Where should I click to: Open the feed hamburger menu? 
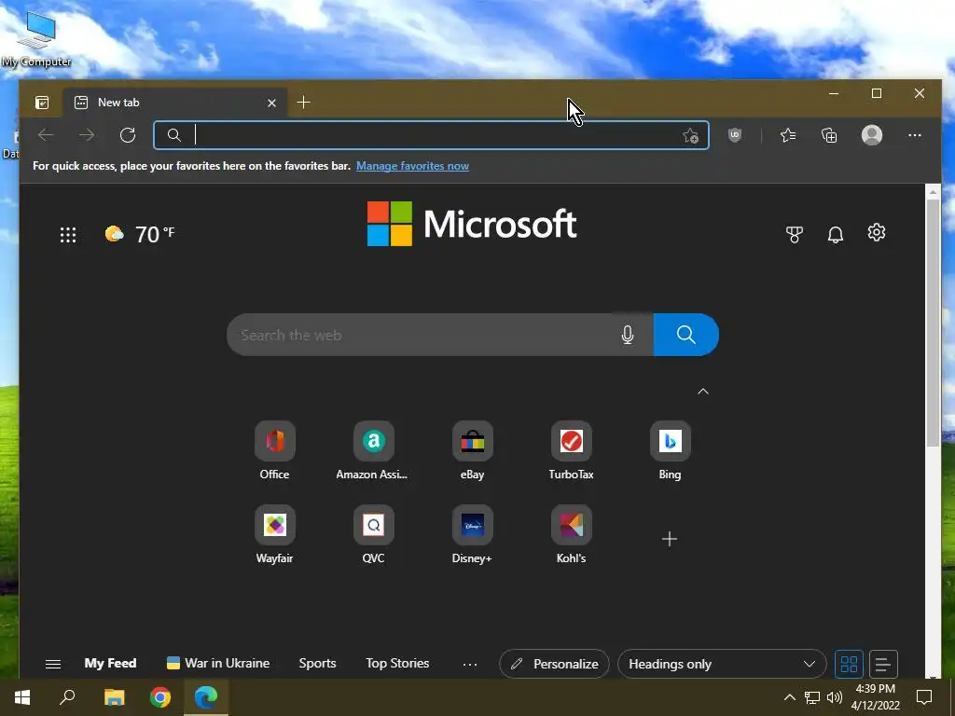click(53, 664)
